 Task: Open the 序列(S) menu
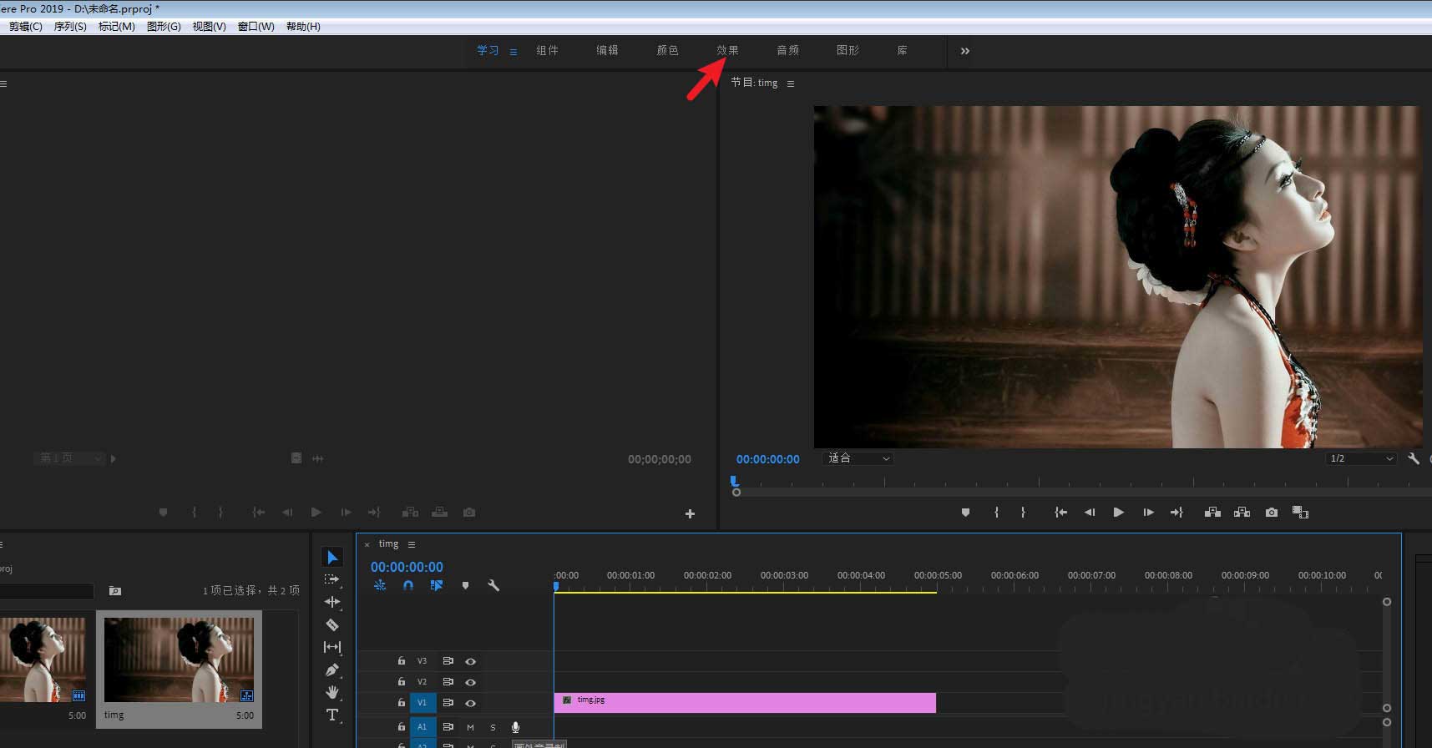tap(70, 27)
